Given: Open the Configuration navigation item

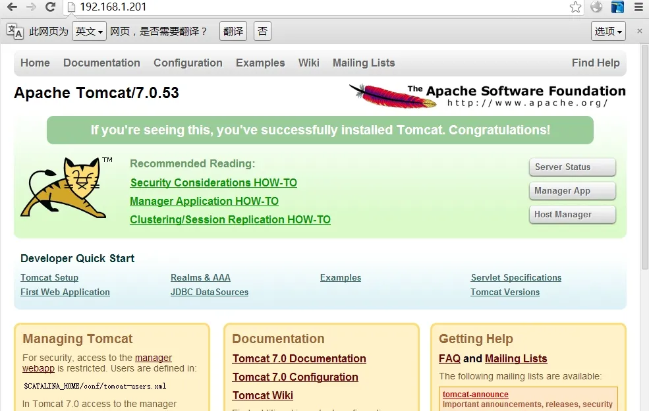Looking at the screenshot, I should tap(188, 63).
